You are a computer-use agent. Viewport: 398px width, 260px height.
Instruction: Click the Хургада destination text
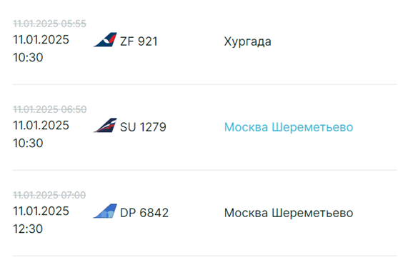[247, 42]
